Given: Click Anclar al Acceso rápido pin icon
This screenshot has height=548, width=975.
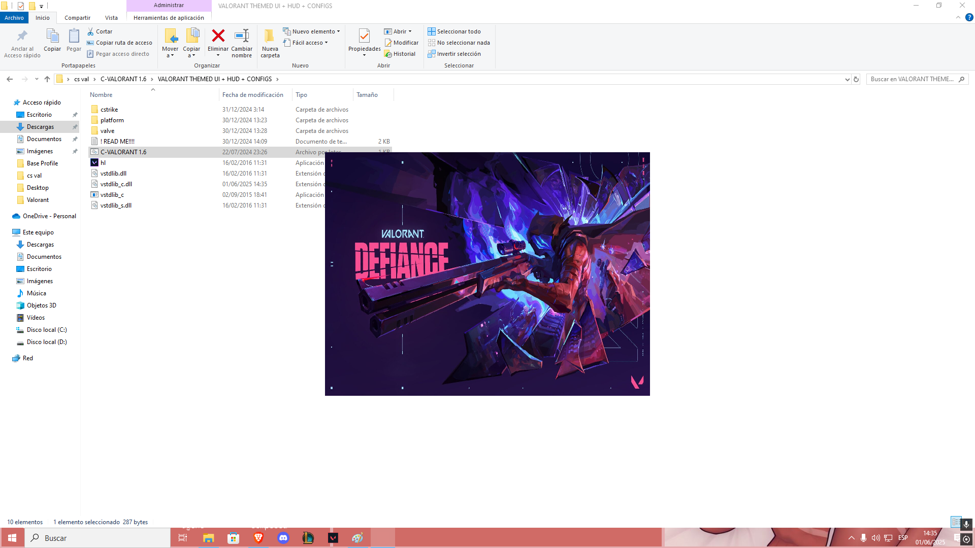Looking at the screenshot, I should 22,36.
